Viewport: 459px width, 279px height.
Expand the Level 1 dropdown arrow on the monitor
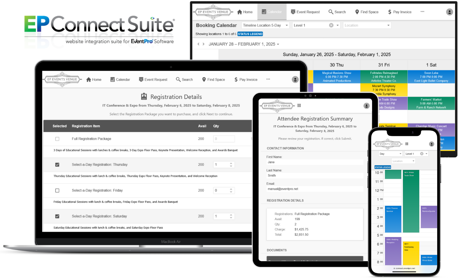[x=338, y=25]
